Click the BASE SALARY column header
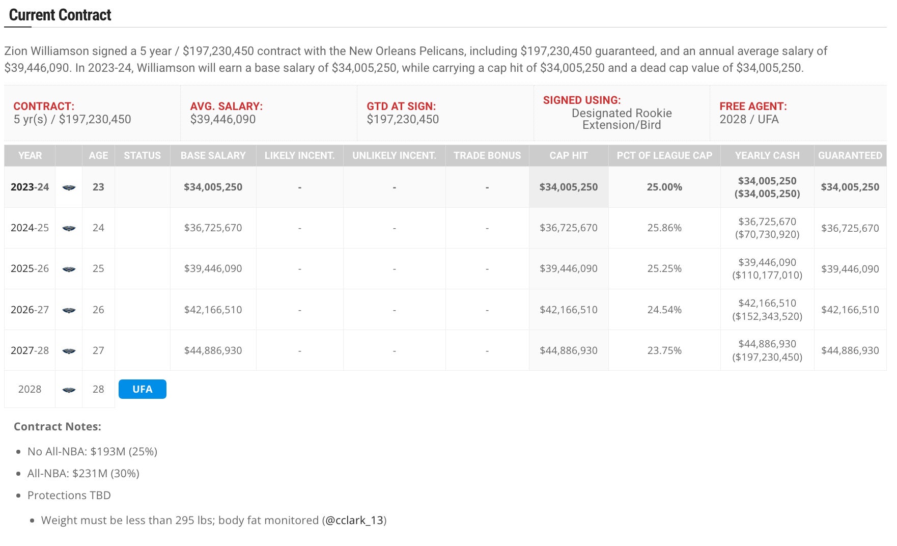Image resolution: width=897 pixels, height=546 pixels. [x=213, y=155]
